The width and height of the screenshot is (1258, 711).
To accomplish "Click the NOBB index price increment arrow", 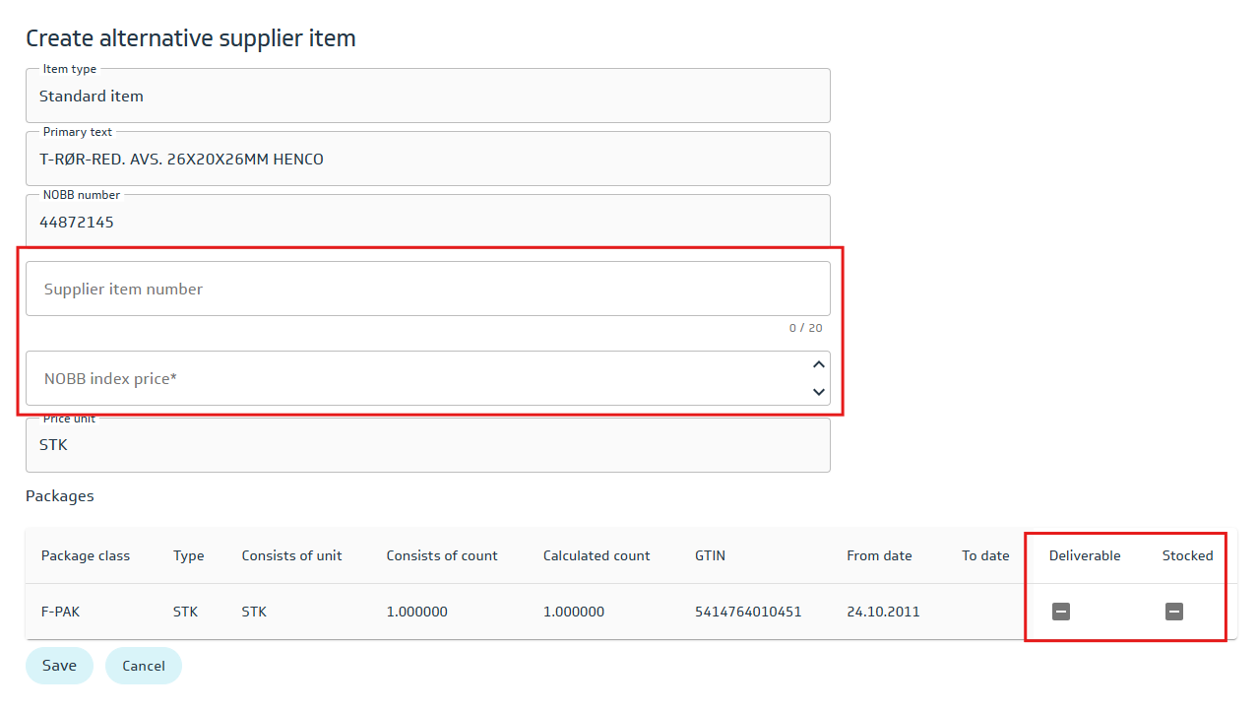I will pos(818,365).
